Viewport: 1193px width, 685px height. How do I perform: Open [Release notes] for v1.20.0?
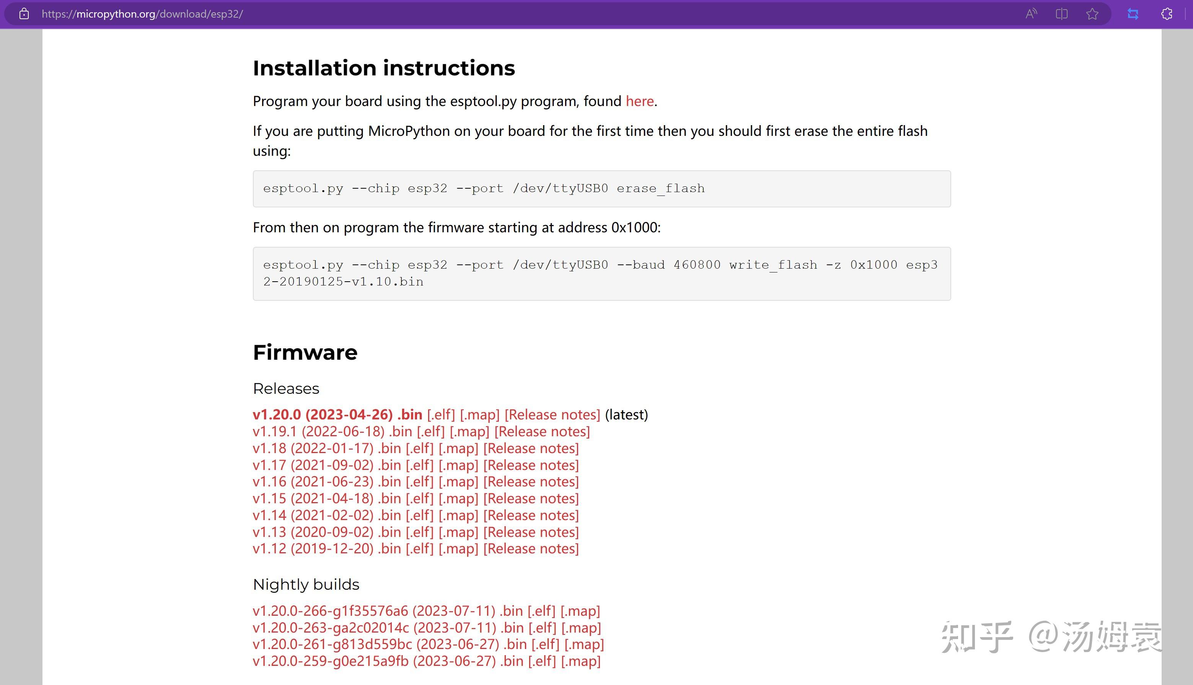pos(552,414)
